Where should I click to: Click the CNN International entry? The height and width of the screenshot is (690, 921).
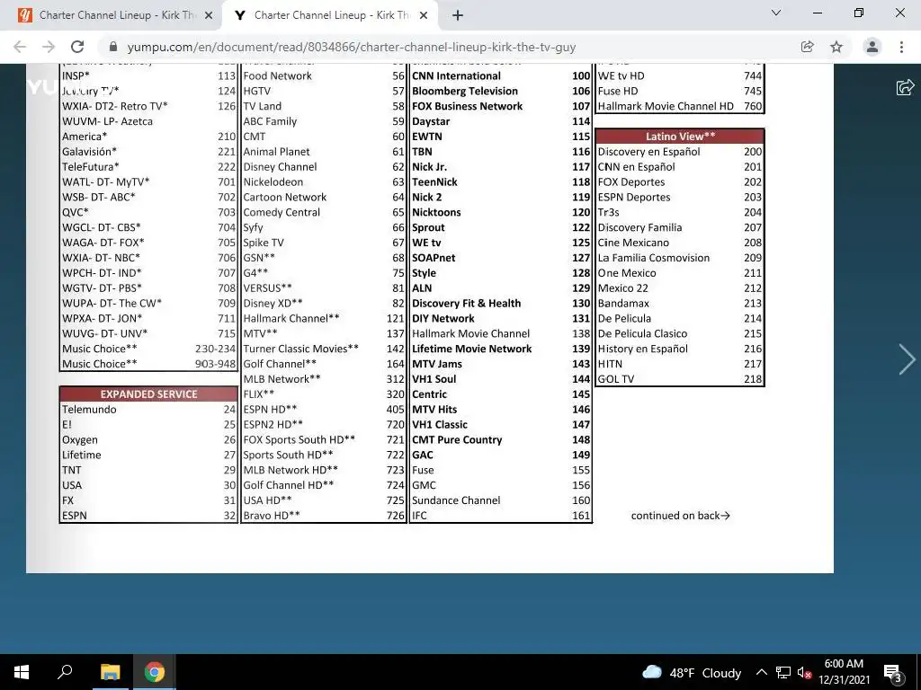click(500, 75)
